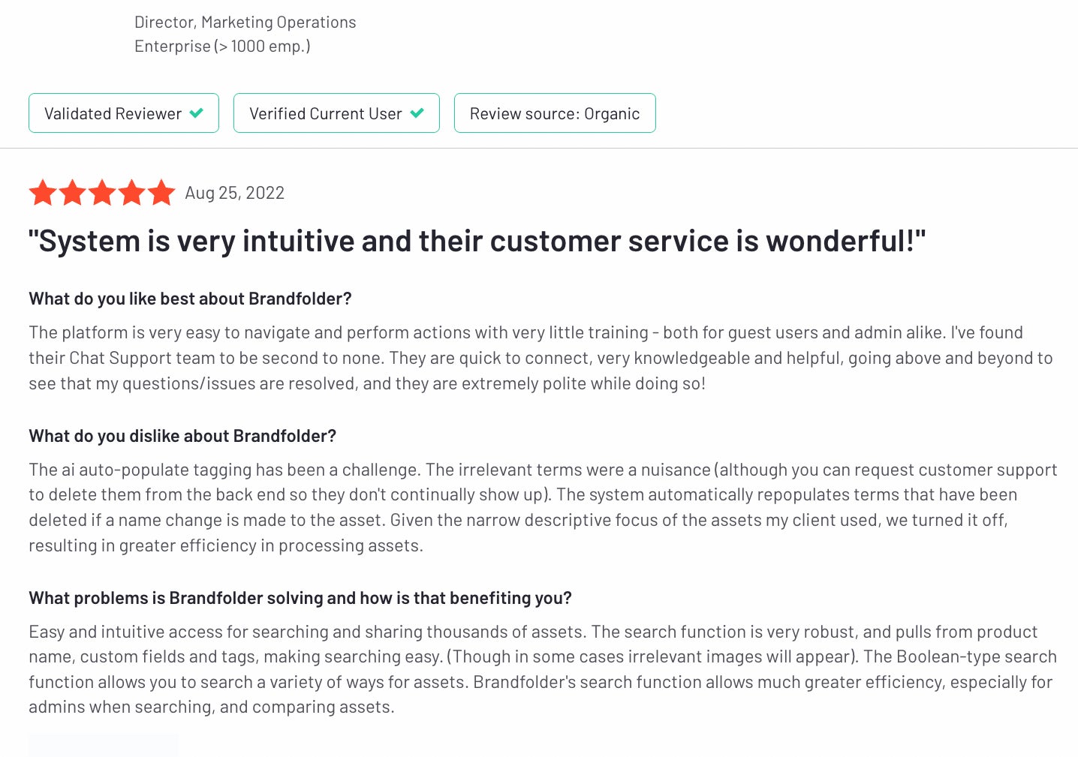Image resolution: width=1078 pixels, height=757 pixels.
Task: Click the paragraph about ai auto-populate tagging
Action: (543, 507)
